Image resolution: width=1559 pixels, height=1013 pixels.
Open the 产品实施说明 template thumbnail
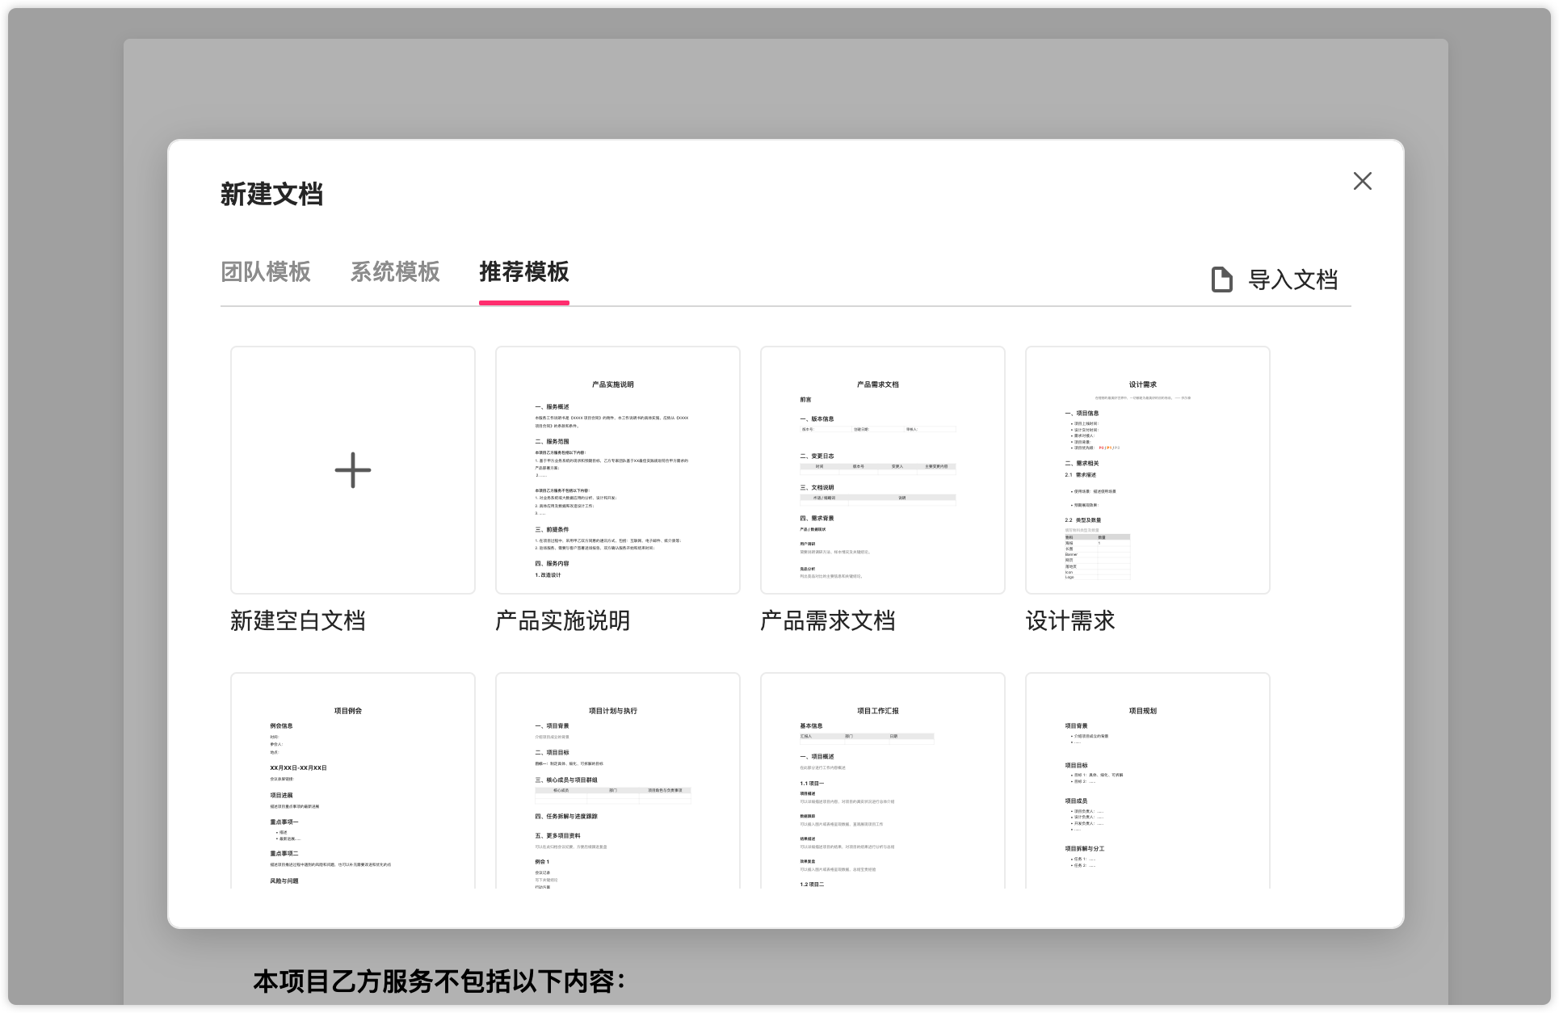coord(617,470)
